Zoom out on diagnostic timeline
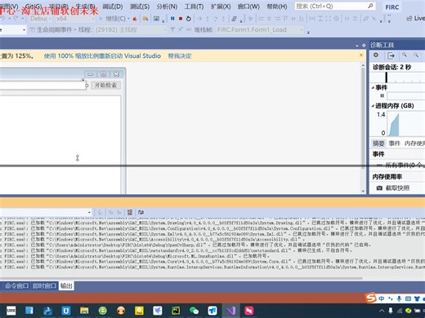Screen dimensions: 425x318 [416, 55]
